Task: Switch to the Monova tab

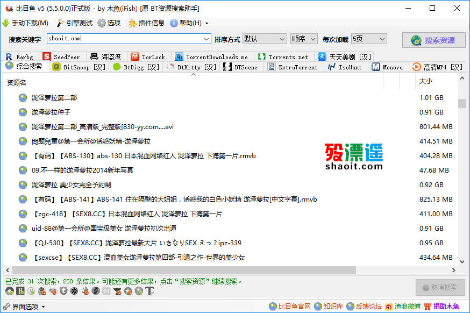Action: [x=388, y=67]
